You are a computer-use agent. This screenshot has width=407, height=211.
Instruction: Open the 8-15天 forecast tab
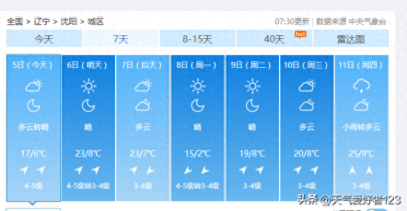pos(198,39)
